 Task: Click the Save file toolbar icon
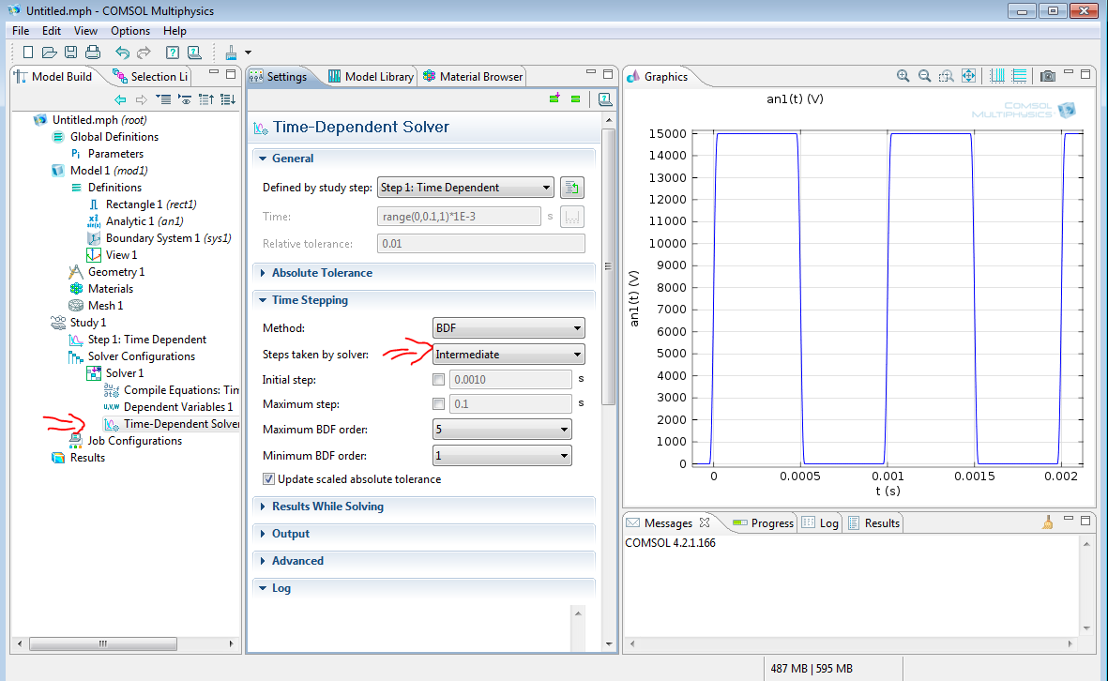point(70,53)
